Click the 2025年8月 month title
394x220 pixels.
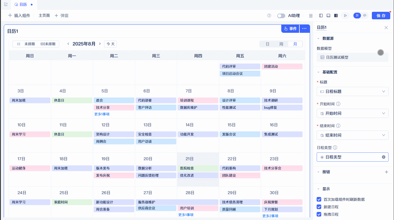[x=84, y=44]
